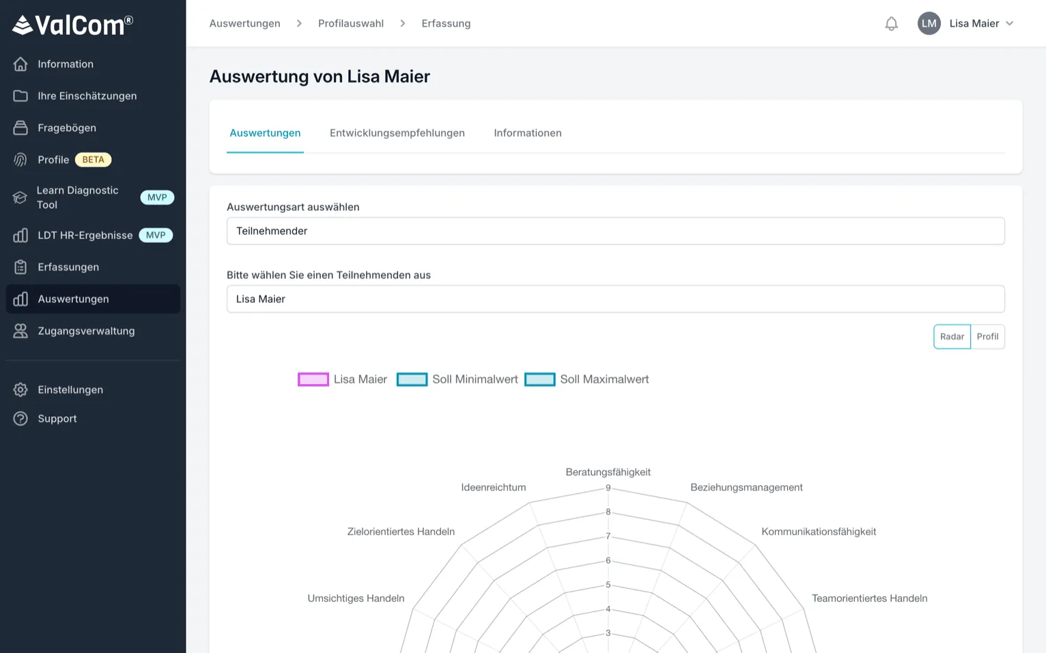1046x653 pixels.
Task: Click the Beziehungsmanagement axis label
Action: (x=746, y=487)
